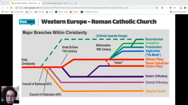Click the orange extension icon in toolbar
This screenshot has height=105, width=188.
[x=170, y=8]
